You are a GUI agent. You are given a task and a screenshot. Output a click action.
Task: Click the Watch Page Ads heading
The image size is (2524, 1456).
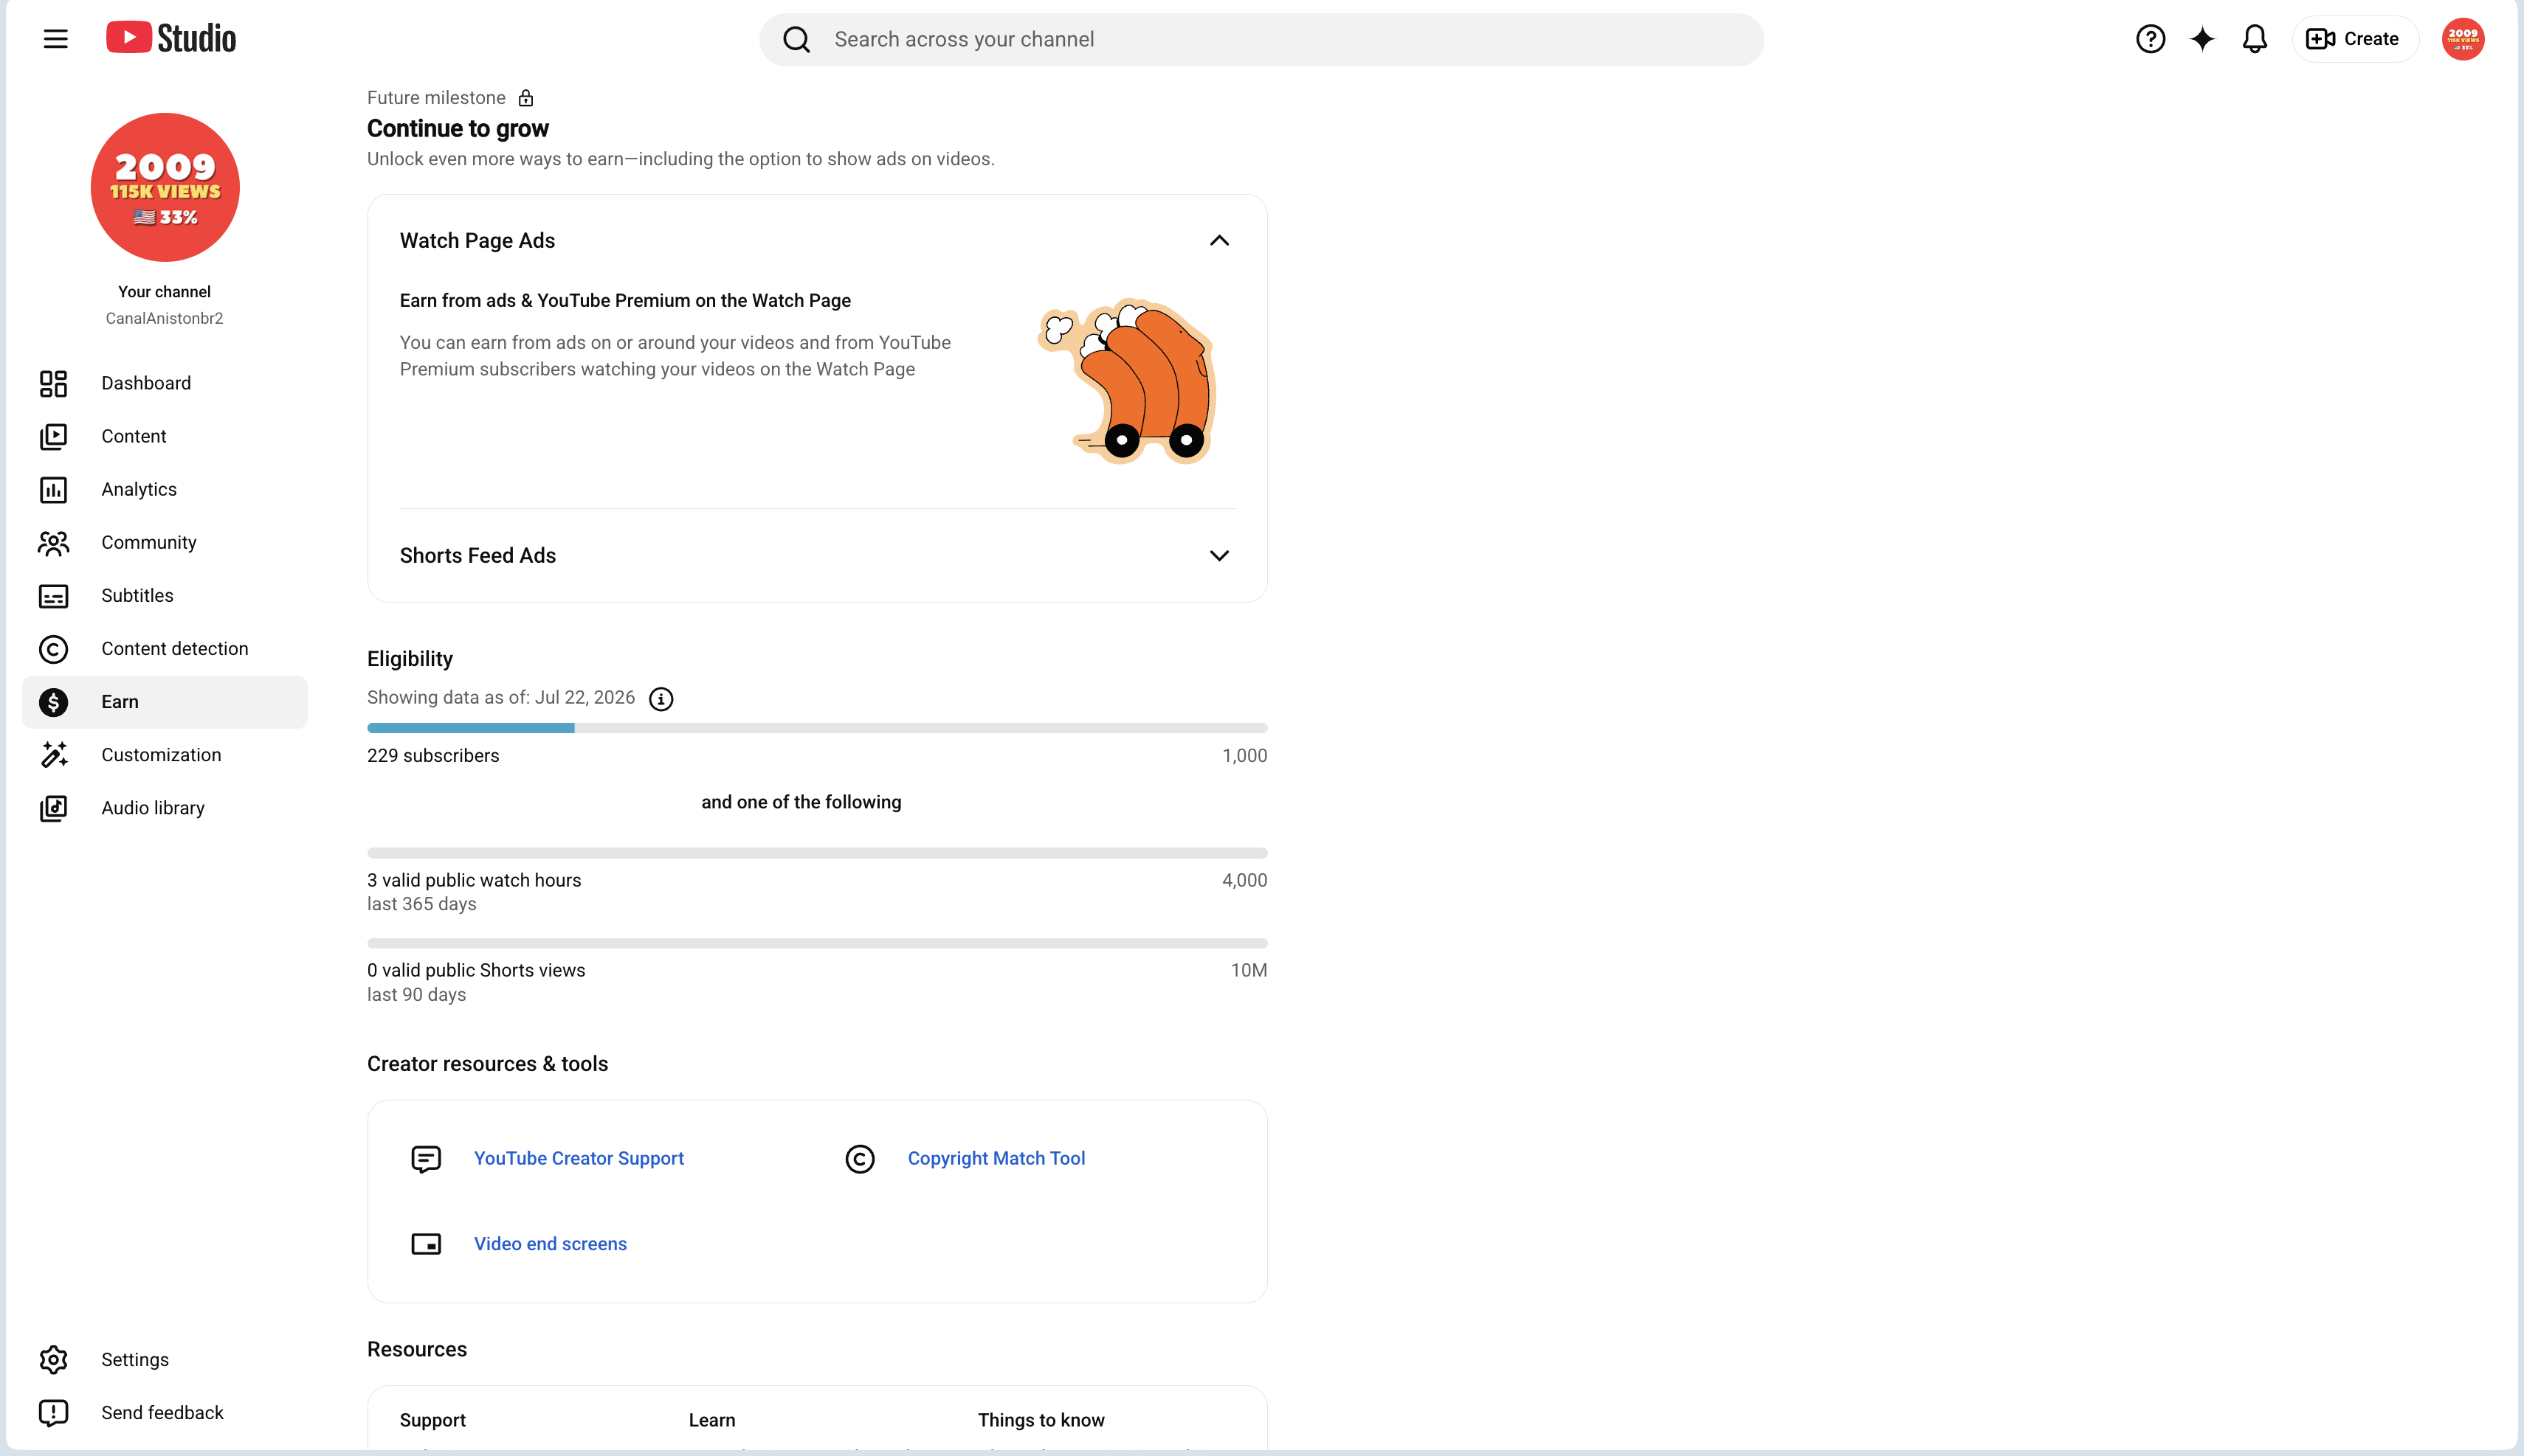click(477, 240)
